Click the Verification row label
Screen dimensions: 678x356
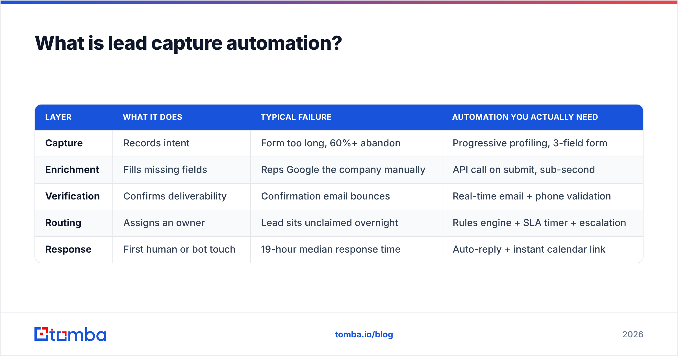pos(73,196)
